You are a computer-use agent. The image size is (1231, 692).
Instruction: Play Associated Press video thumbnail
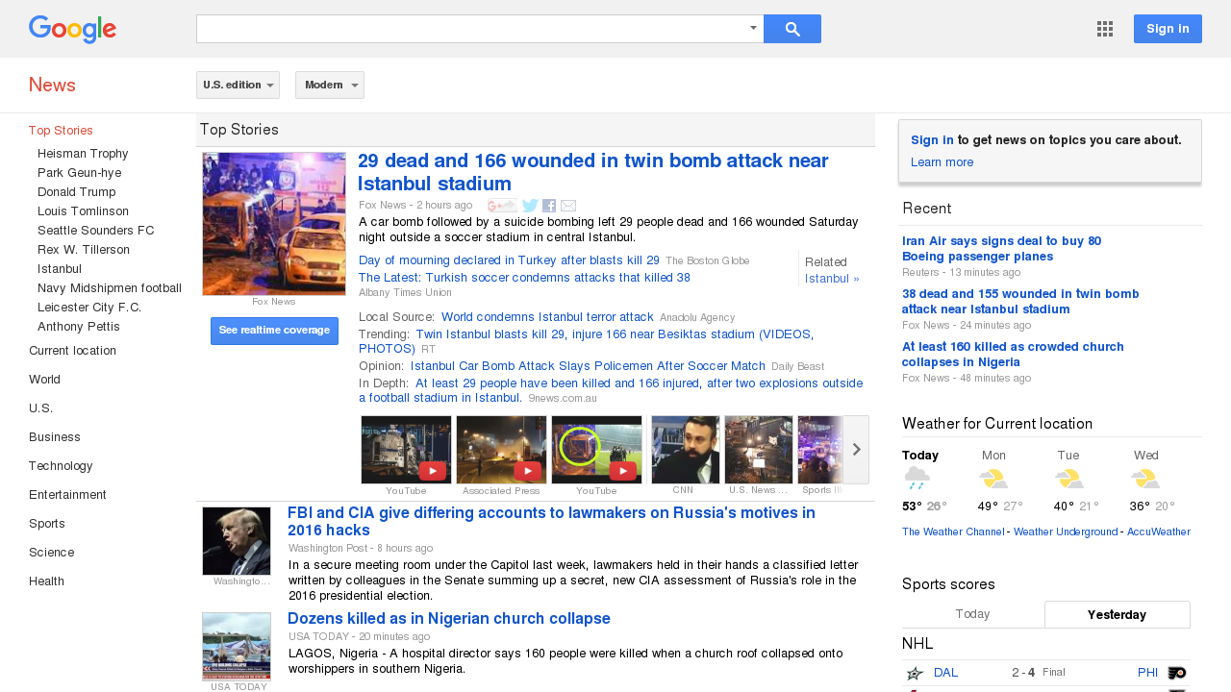pos(501,450)
